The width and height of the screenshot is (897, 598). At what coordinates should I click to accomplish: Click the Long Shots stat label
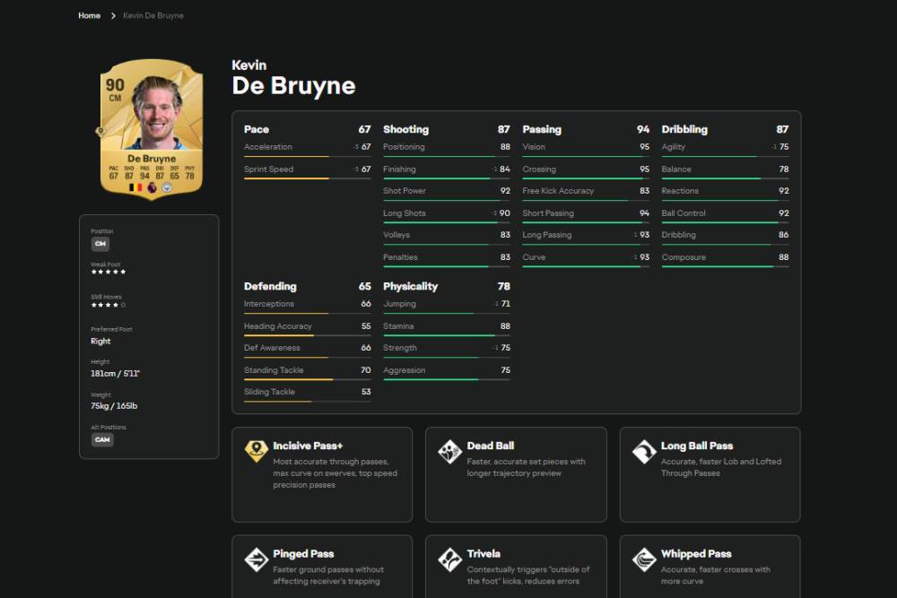(x=405, y=213)
